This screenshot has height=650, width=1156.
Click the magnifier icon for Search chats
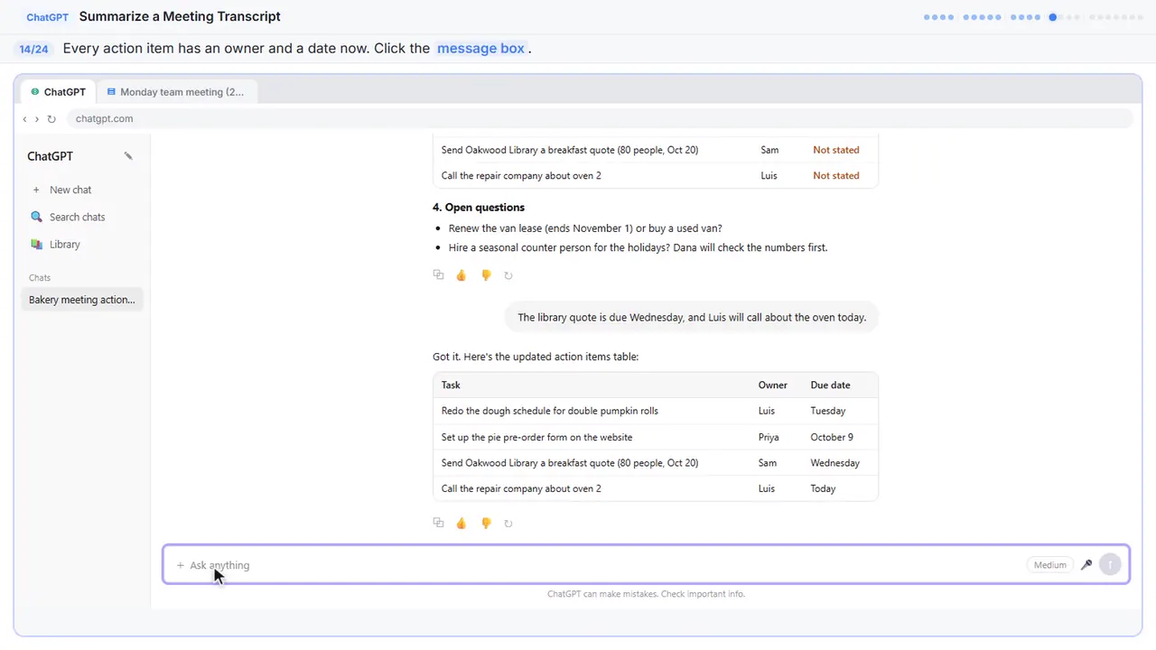(36, 217)
